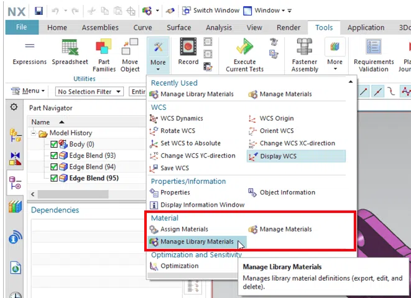This screenshot has width=411, height=298.
Task: Open the Surface ribbon tab
Action: 179,27
